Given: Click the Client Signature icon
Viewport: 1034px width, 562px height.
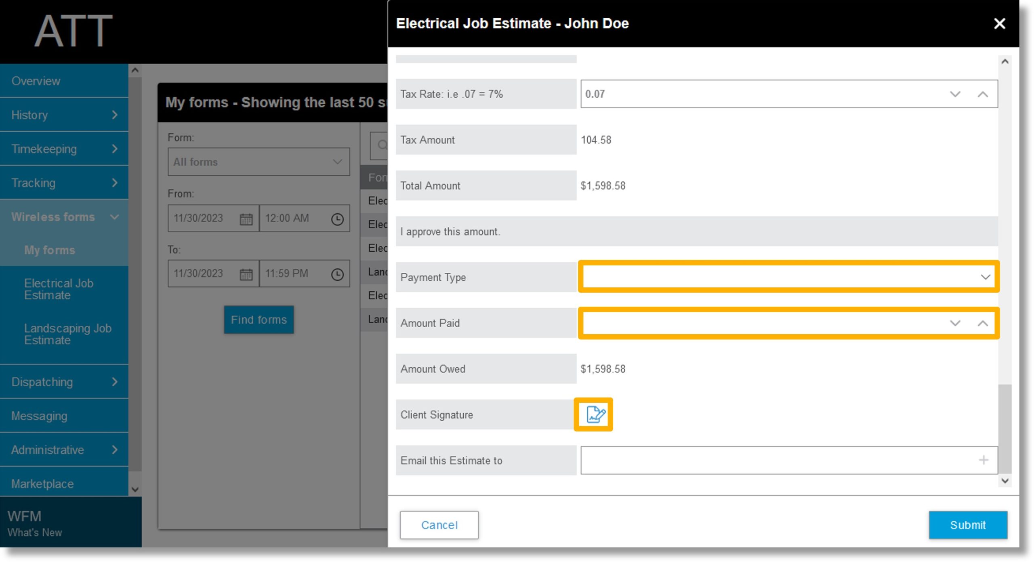Looking at the screenshot, I should click(x=595, y=414).
